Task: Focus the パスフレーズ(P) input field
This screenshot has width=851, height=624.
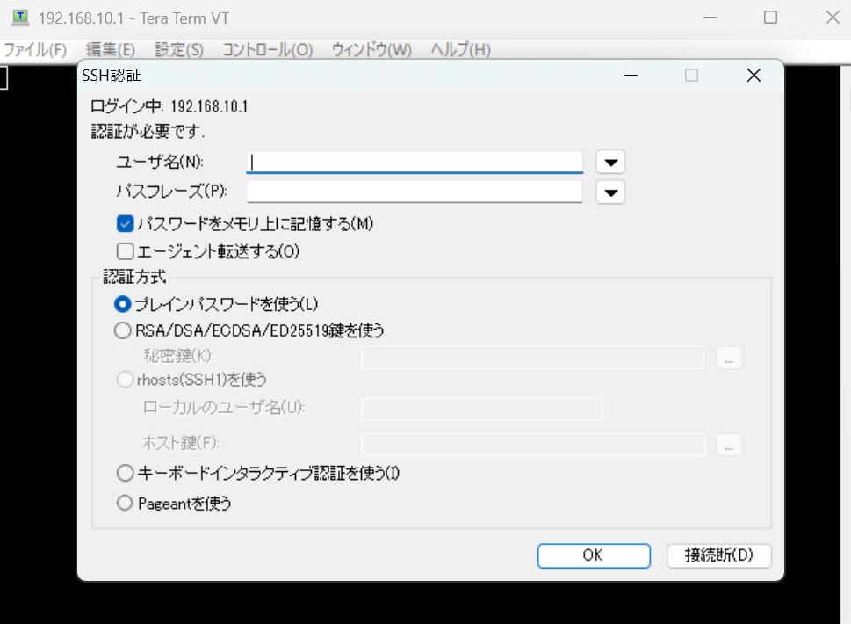Action: pyautogui.click(x=415, y=192)
